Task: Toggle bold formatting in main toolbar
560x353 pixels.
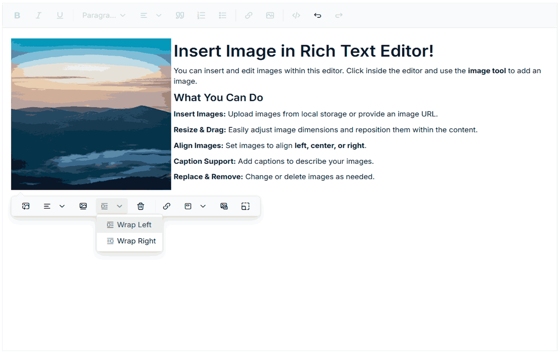Action: tap(17, 15)
